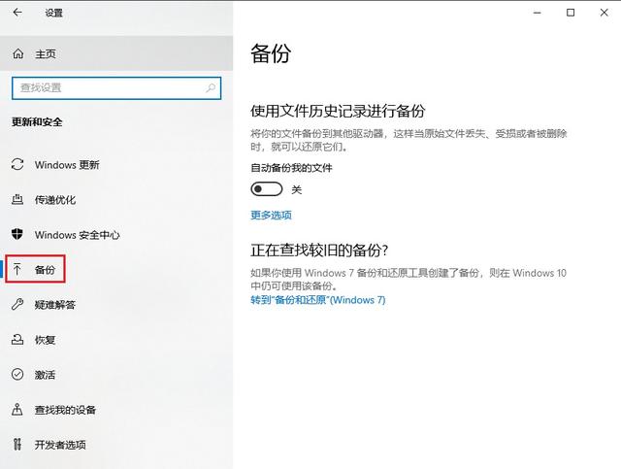Open 查找我的设备 settings page
The height and width of the screenshot is (469, 621).
(x=116, y=409)
